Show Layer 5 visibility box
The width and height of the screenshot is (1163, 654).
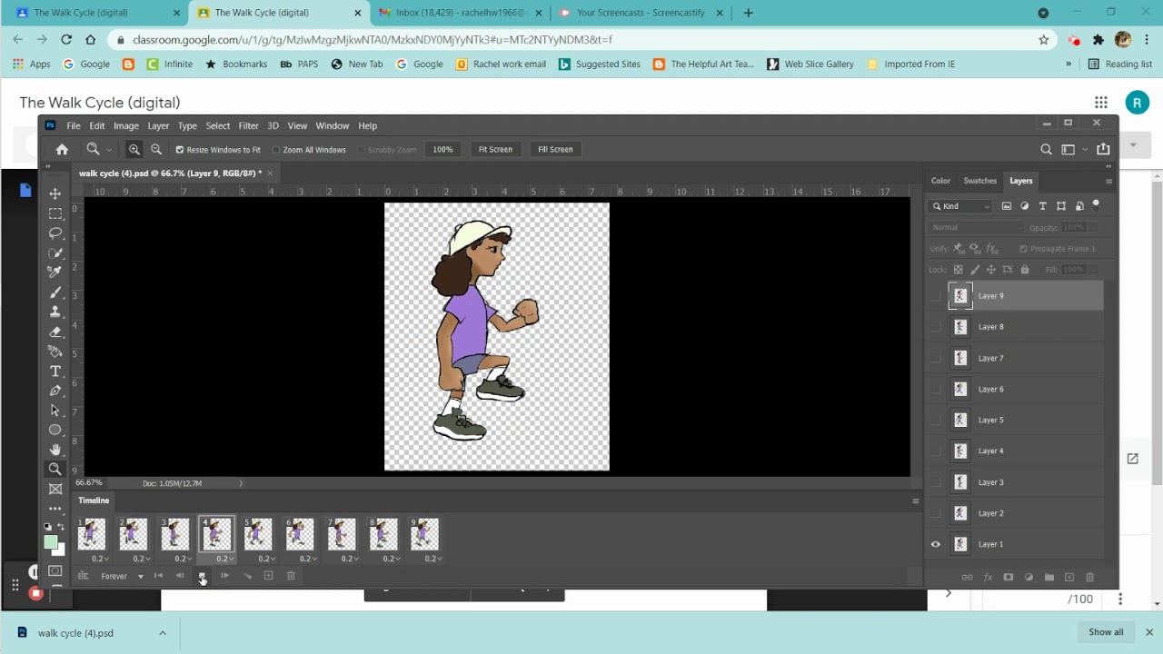936,420
